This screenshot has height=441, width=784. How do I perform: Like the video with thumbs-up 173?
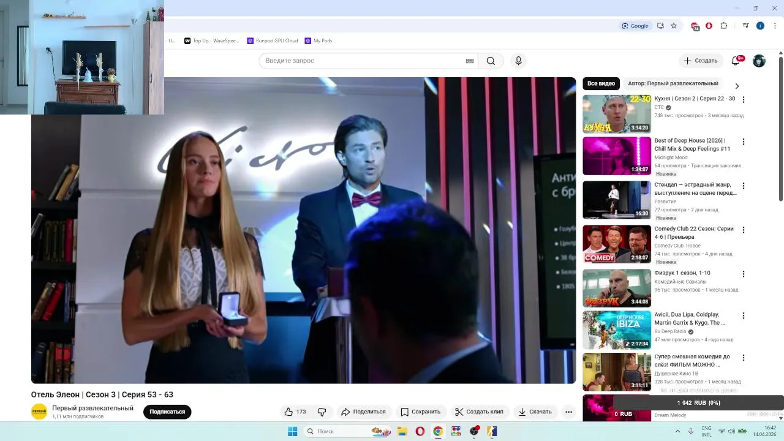(295, 412)
